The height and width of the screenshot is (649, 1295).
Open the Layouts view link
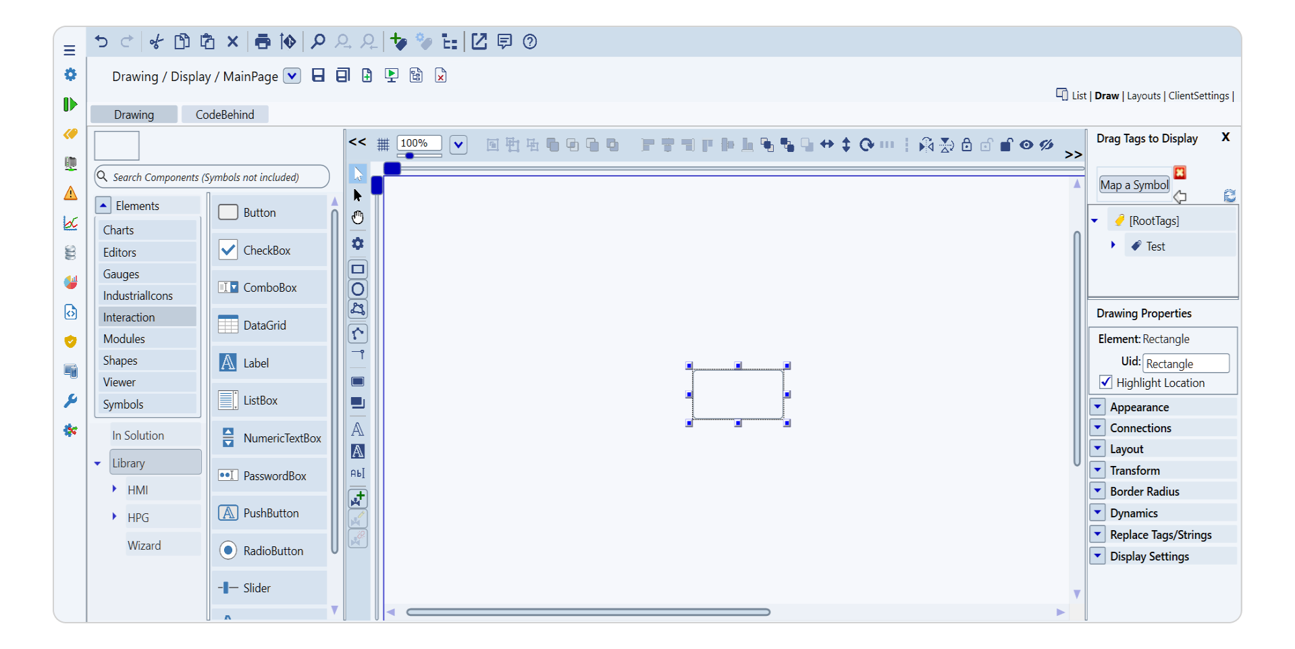coord(1143,96)
